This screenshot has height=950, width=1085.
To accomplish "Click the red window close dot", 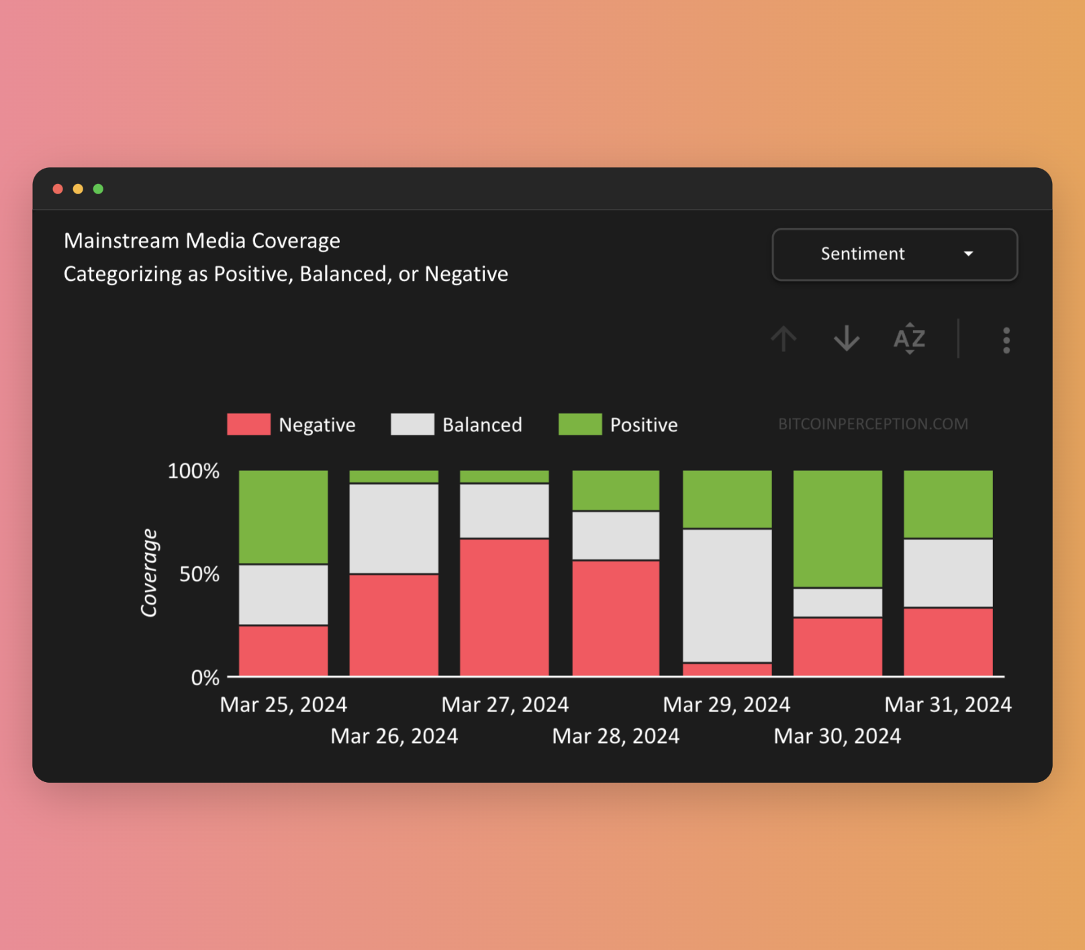I will click(58, 189).
